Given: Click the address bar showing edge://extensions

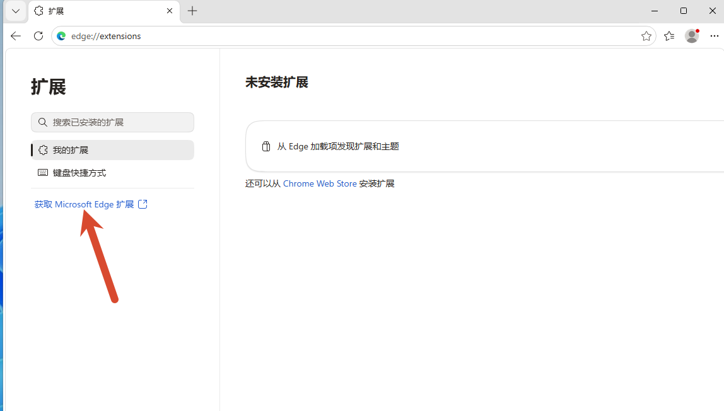Looking at the screenshot, I should point(353,36).
